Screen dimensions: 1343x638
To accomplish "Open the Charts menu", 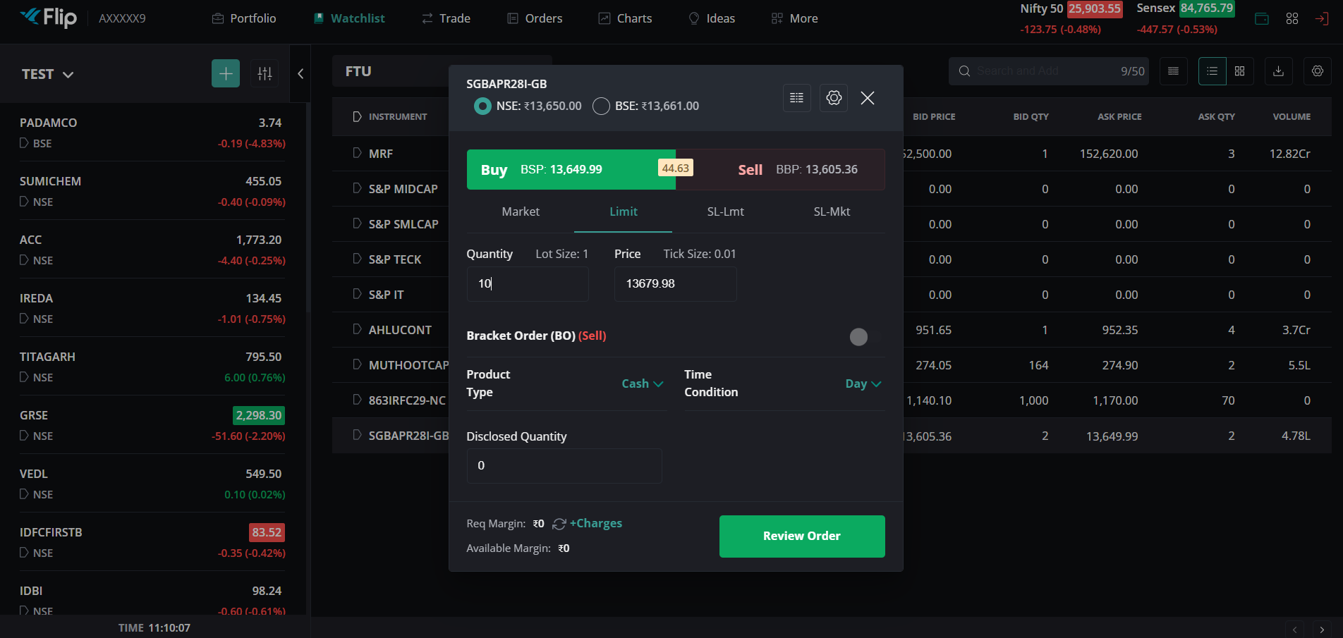I will [625, 18].
